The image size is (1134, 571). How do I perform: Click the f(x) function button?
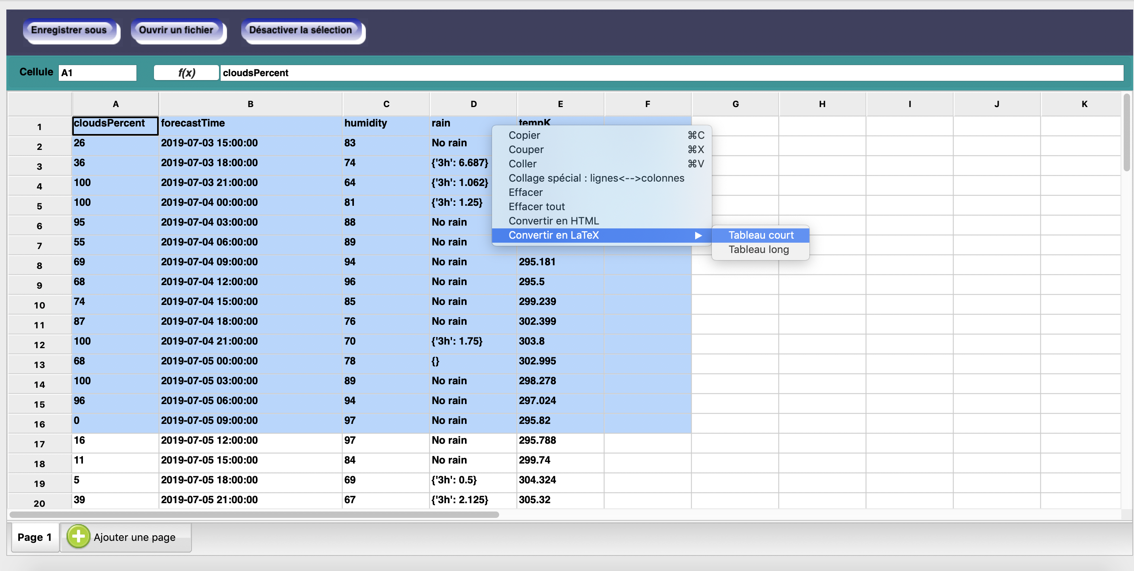click(186, 73)
